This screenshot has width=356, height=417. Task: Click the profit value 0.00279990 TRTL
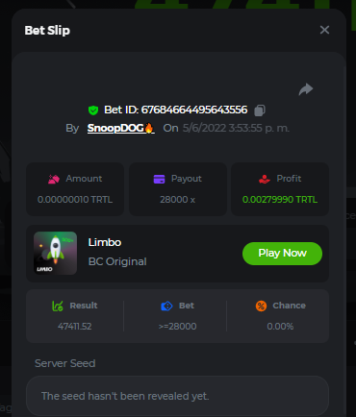280,200
